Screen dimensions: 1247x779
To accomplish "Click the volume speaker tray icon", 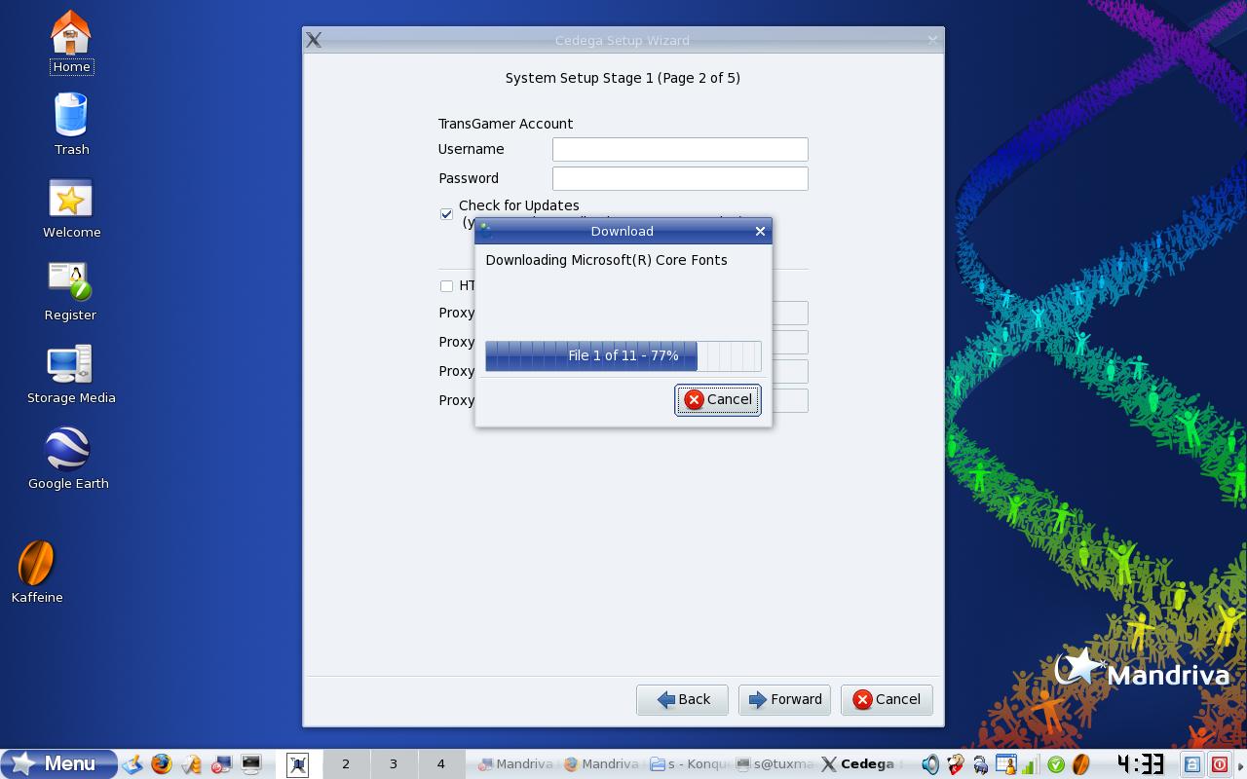I will click(930, 764).
